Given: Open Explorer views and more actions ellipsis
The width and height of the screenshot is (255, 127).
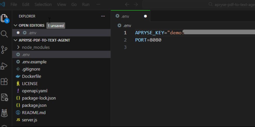Looking at the screenshot, I should pyautogui.click(x=103, y=16).
